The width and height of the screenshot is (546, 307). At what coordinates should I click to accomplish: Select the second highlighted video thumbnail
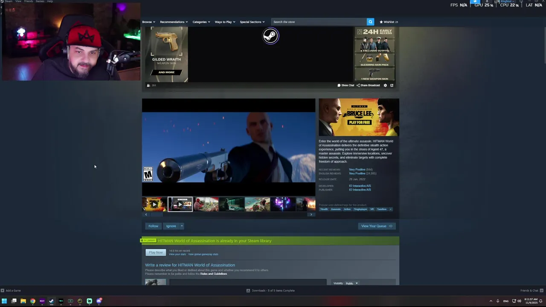(x=180, y=204)
